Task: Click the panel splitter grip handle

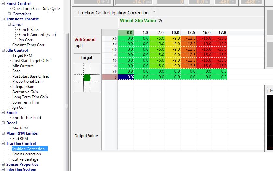Action: point(66,106)
